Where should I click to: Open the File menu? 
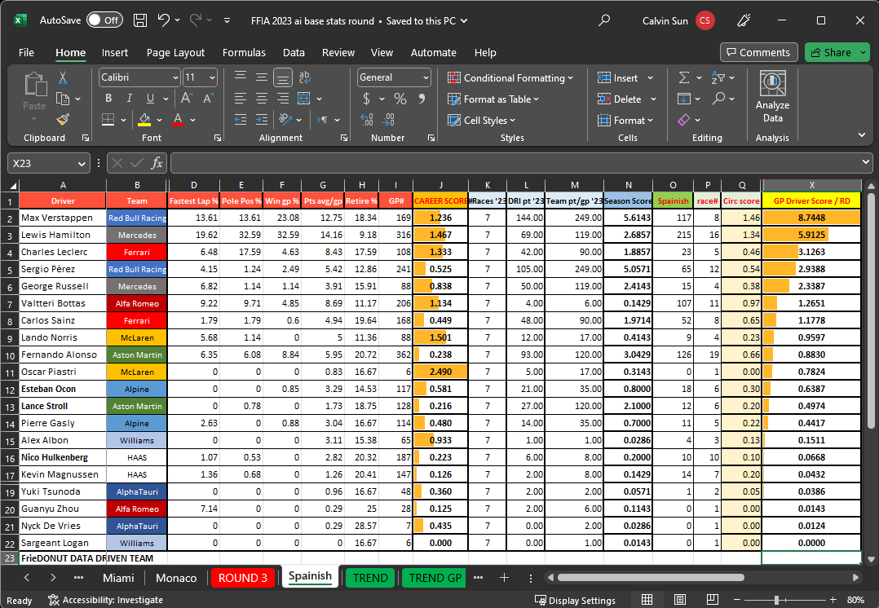coord(26,53)
